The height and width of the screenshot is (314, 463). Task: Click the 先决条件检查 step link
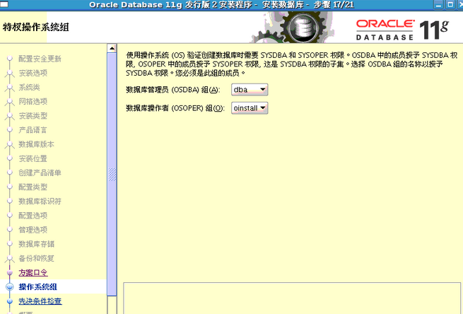40,301
